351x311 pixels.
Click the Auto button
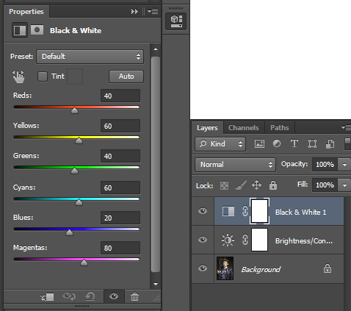(126, 76)
